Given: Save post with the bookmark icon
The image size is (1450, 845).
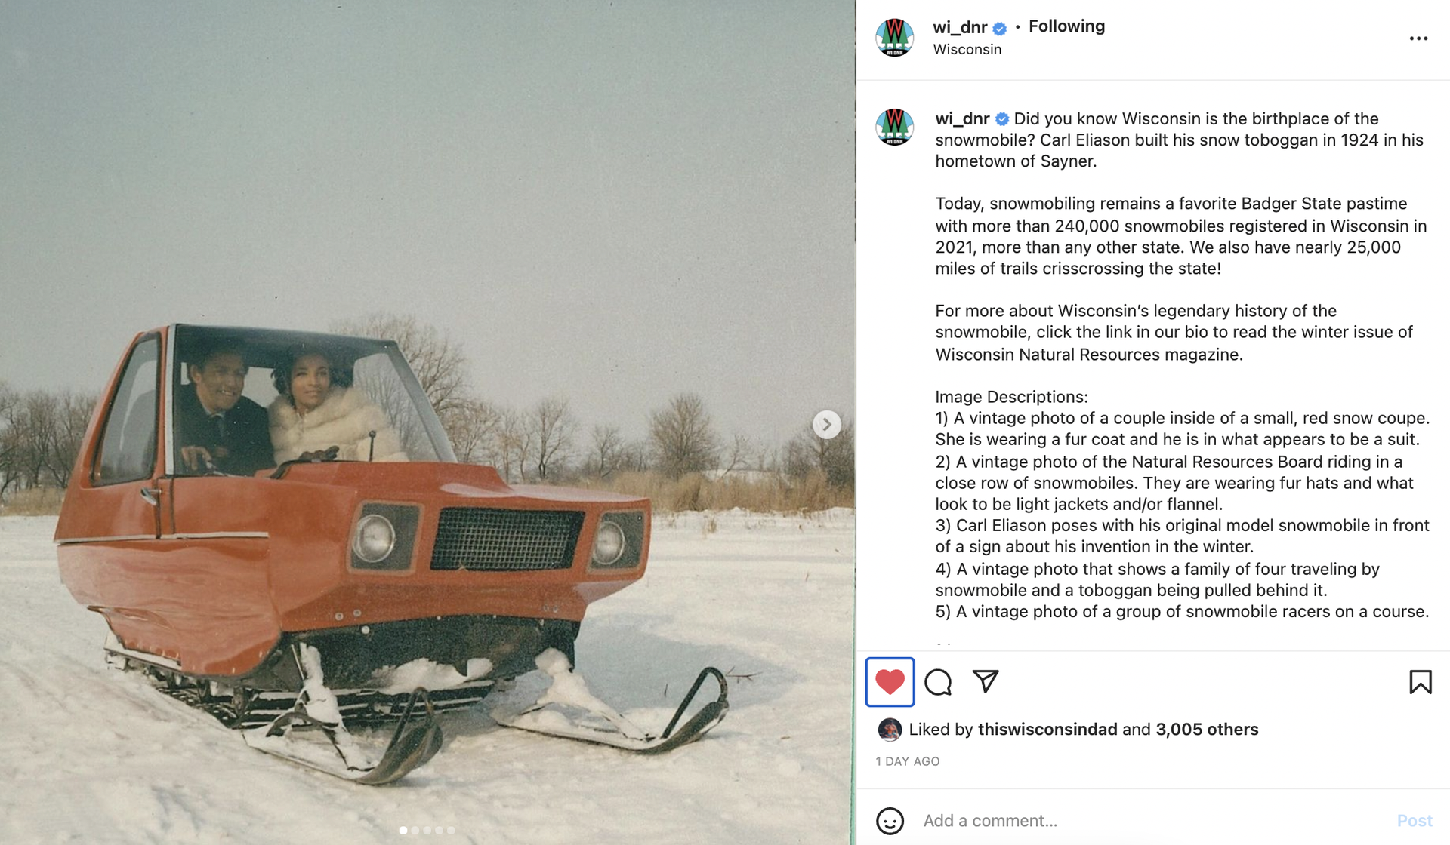Looking at the screenshot, I should [1420, 682].
